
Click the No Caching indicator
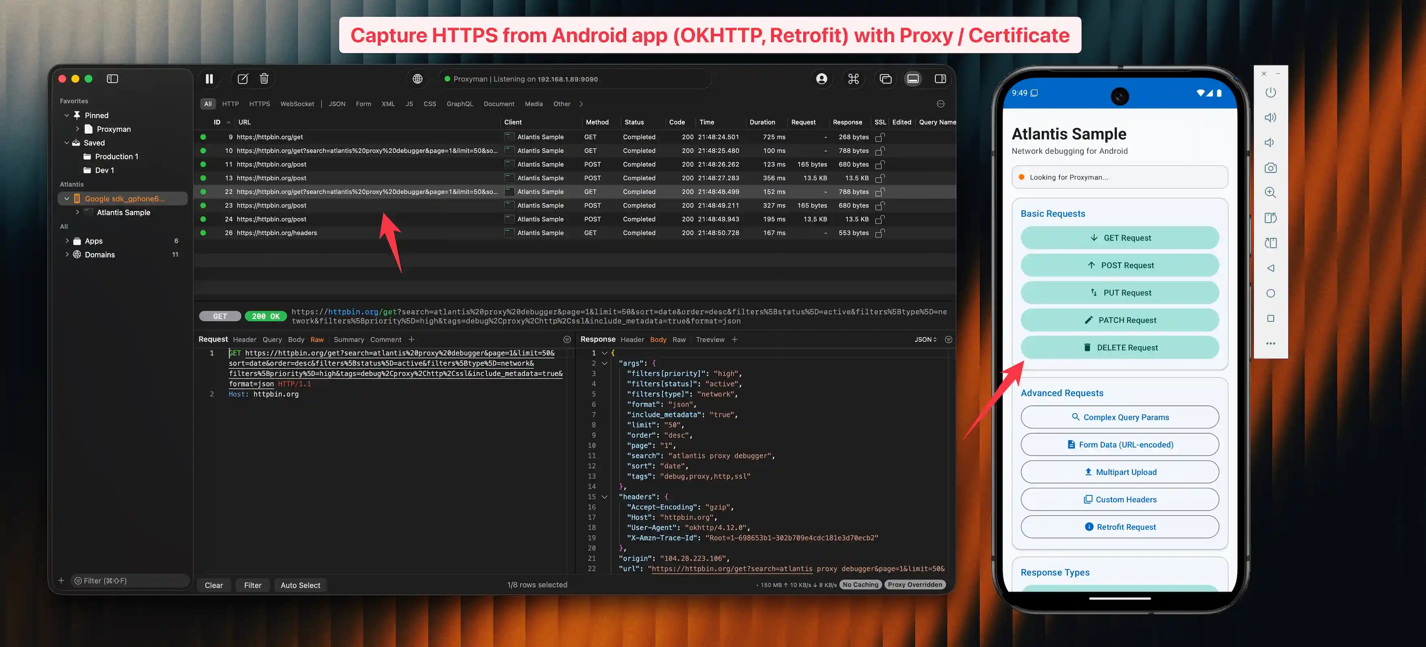click(860, 584)
